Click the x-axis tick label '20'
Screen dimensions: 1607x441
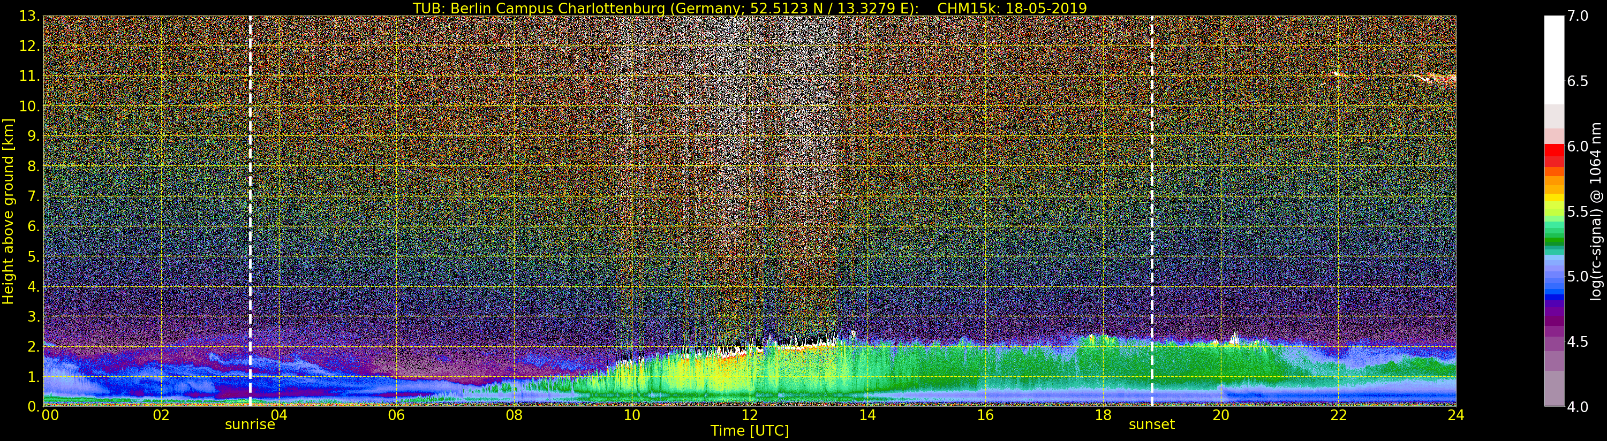1221,415
